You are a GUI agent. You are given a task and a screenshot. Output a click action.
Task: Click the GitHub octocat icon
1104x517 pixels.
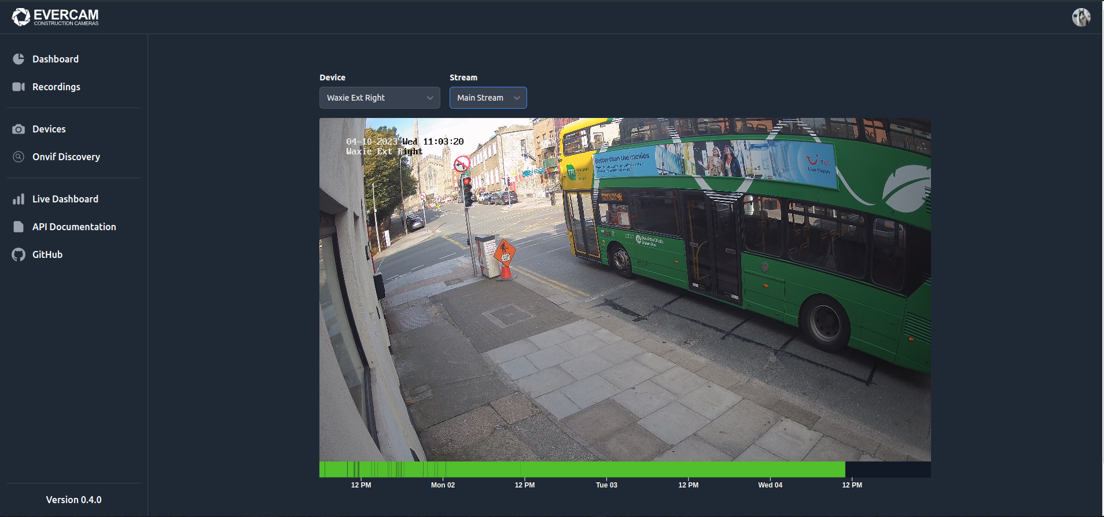coord(19,254)
